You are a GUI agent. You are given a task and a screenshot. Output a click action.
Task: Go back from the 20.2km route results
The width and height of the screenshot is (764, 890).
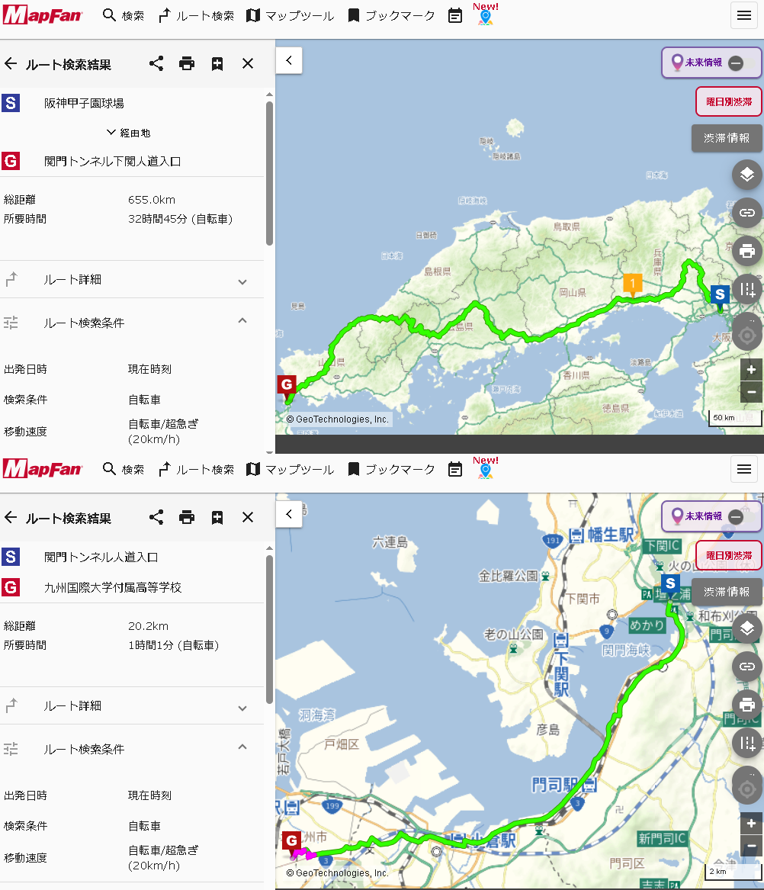tap(11, 517)
